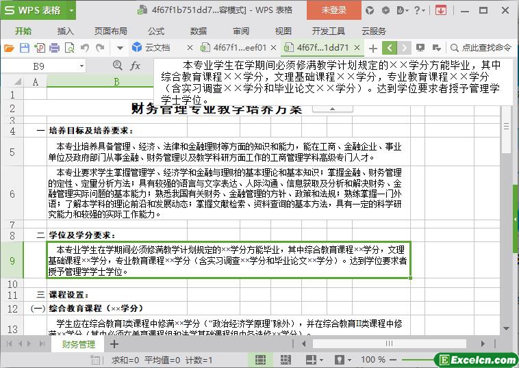Select column A header
Viewport: 519px width, 368px height.
tap(35, 81)
